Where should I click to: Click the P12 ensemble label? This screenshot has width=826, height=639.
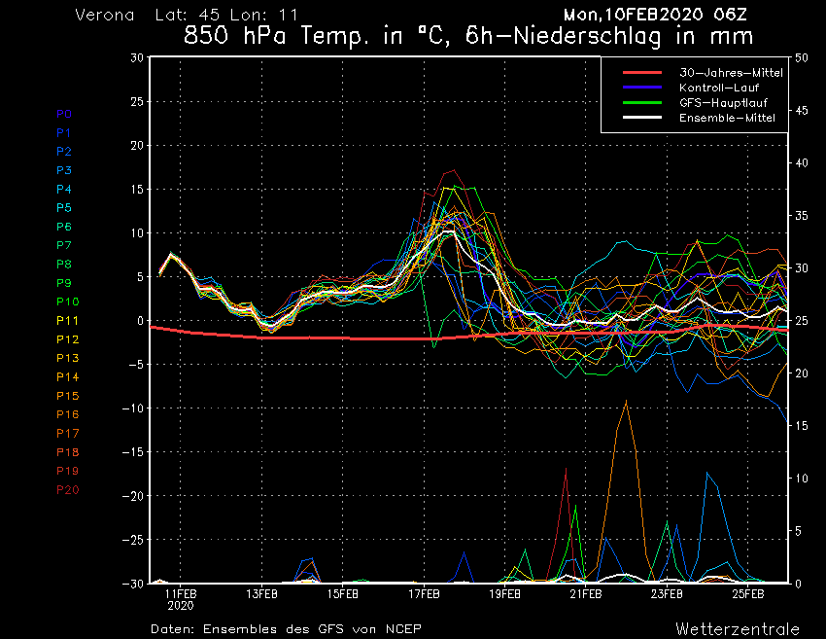coord(67,339)
